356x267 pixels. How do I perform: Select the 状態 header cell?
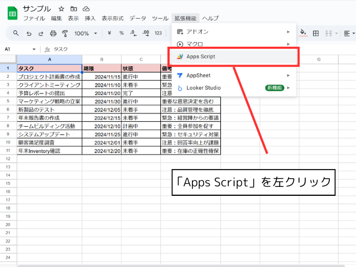point(141,68)
